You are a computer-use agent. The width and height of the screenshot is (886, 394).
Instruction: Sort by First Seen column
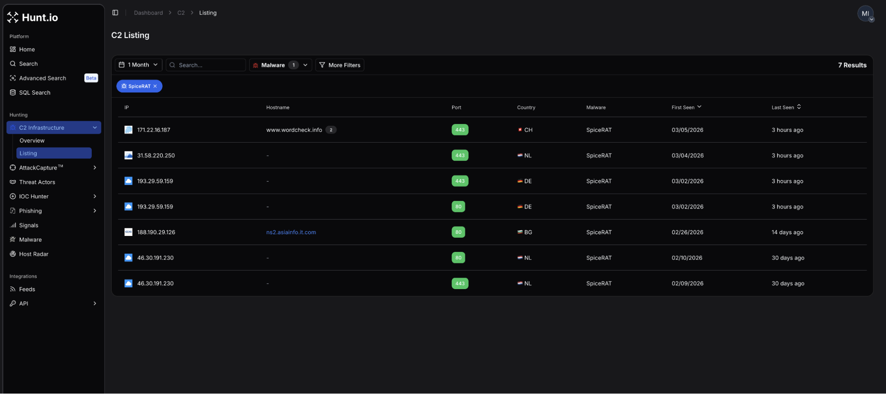click(x=687, y=108)
